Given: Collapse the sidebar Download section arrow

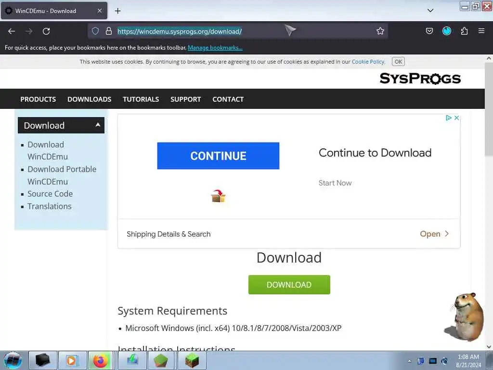Looking at the screenshot, I should 98,125.
